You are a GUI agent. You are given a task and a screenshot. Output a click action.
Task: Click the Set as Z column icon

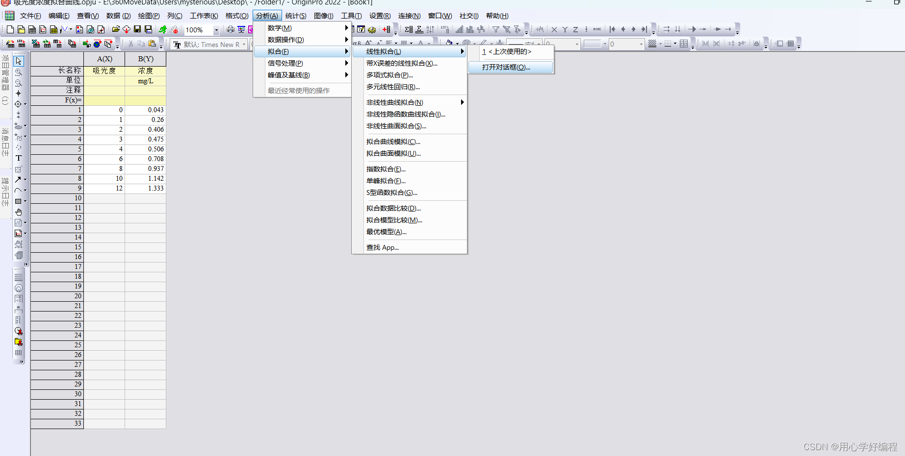pos(575,29)
